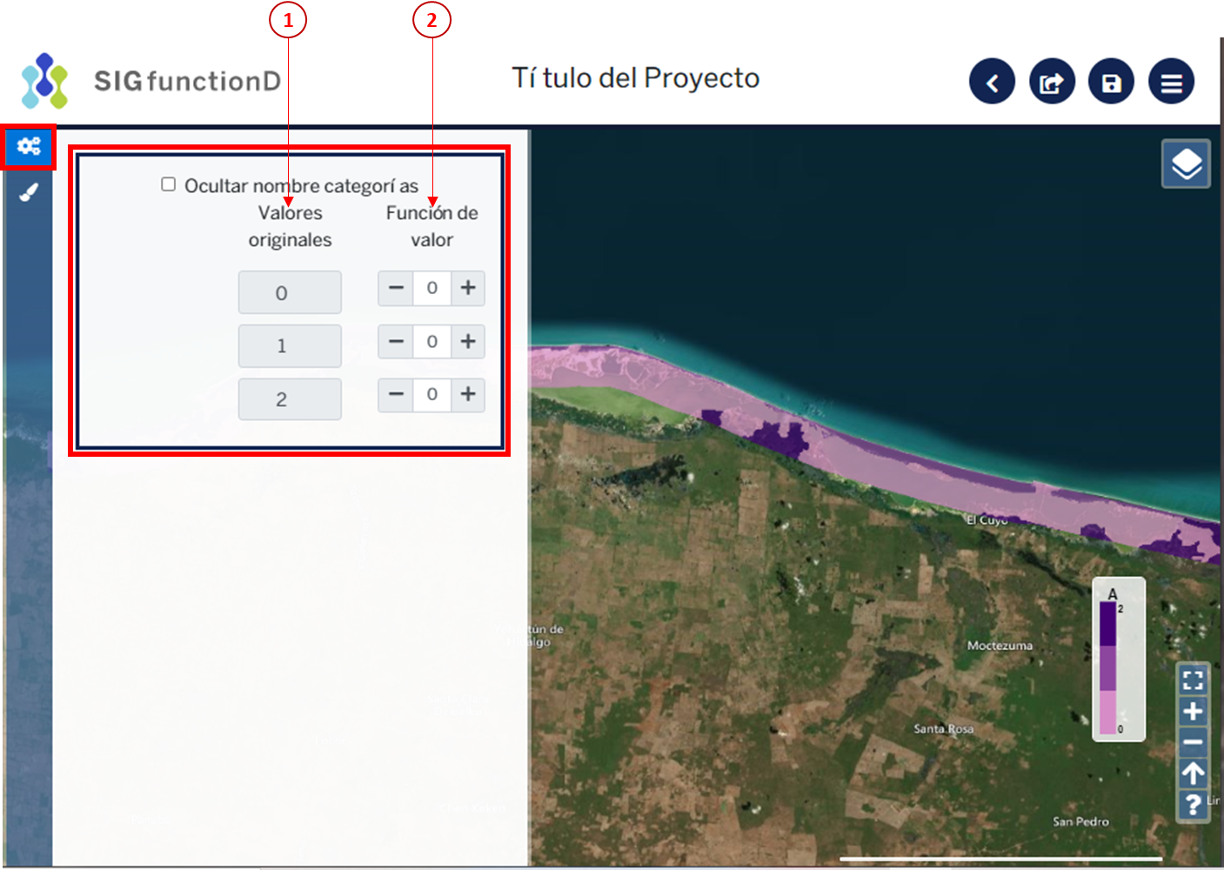Zoom out on the map
The width and height of the screenshot is (1224, 870).
pos(1193,742)
